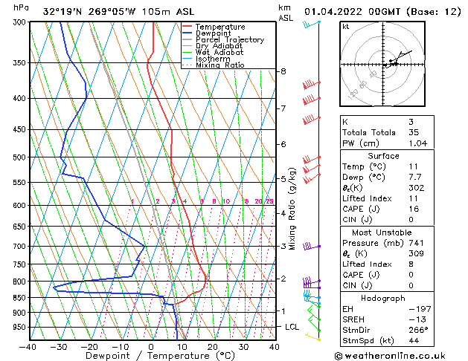
Task: Click the StmSpd (kt) value 44
Action: coord(414,341)
